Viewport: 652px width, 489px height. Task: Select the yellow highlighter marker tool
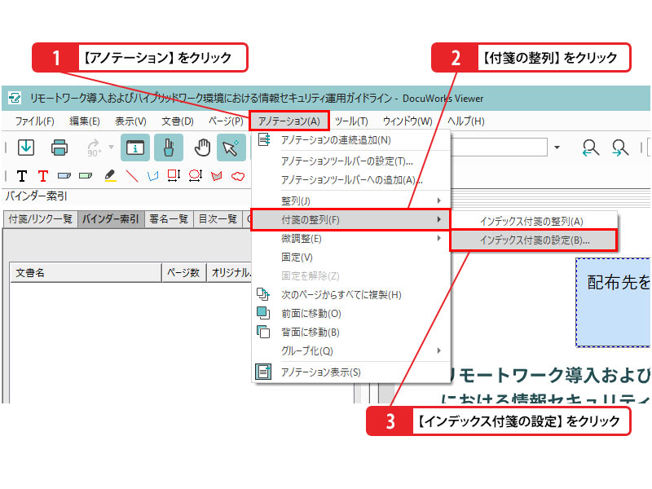tap(110, 176)
